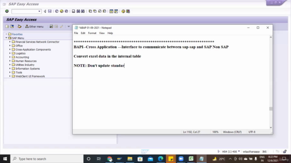Open the Notepad Help menu
This screenshot has height=163, width=291.
[x=110, y=33]
